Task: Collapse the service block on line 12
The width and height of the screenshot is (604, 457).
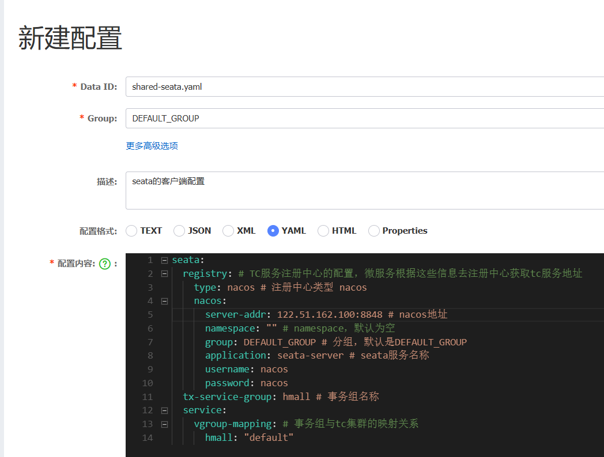Action: tap(164, 410)
